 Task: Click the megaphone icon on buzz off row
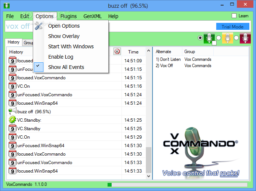coord(13,111)
